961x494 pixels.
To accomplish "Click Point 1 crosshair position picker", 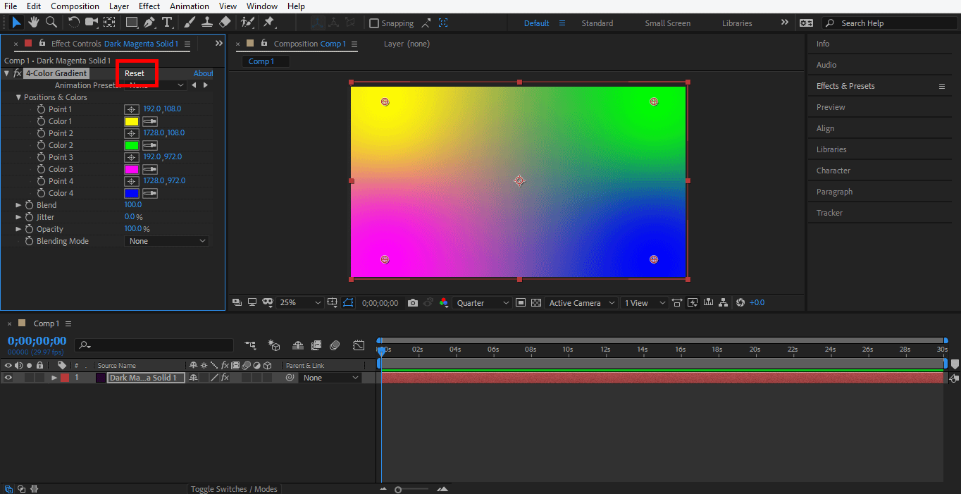I will [131, 109].
